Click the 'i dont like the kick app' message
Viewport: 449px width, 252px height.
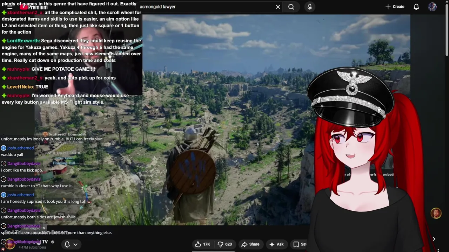tap(22, 170)
